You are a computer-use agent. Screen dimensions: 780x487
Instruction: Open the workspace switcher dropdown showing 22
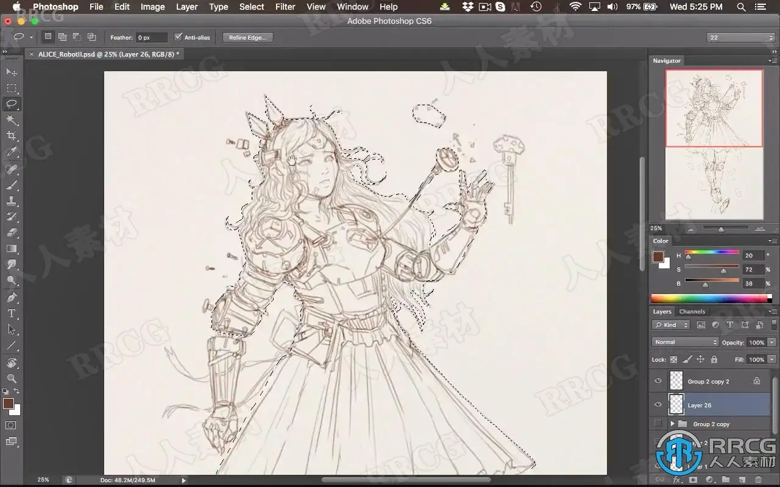click(x=740, y=38)
